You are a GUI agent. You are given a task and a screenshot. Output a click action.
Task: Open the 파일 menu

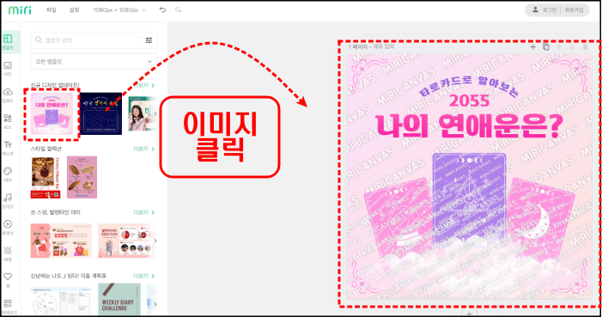pos(51,10)
